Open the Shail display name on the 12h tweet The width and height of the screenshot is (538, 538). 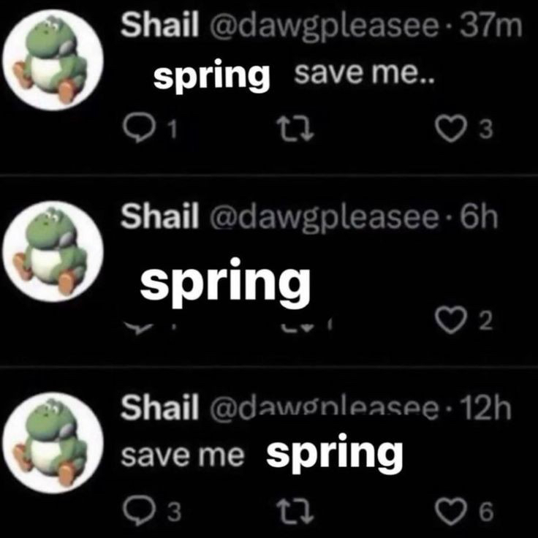(x=159, y=407)
